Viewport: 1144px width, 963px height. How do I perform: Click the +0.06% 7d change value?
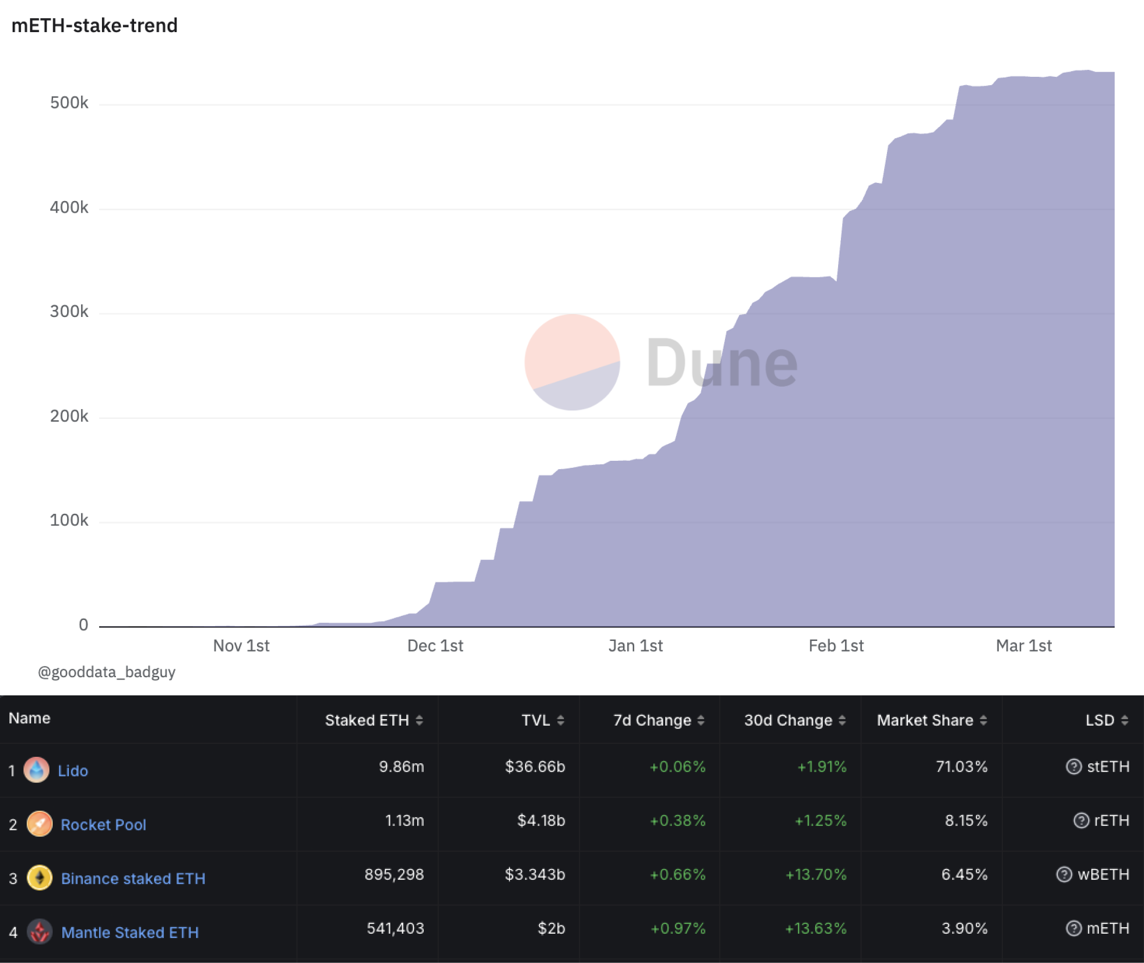click(677, 767)
